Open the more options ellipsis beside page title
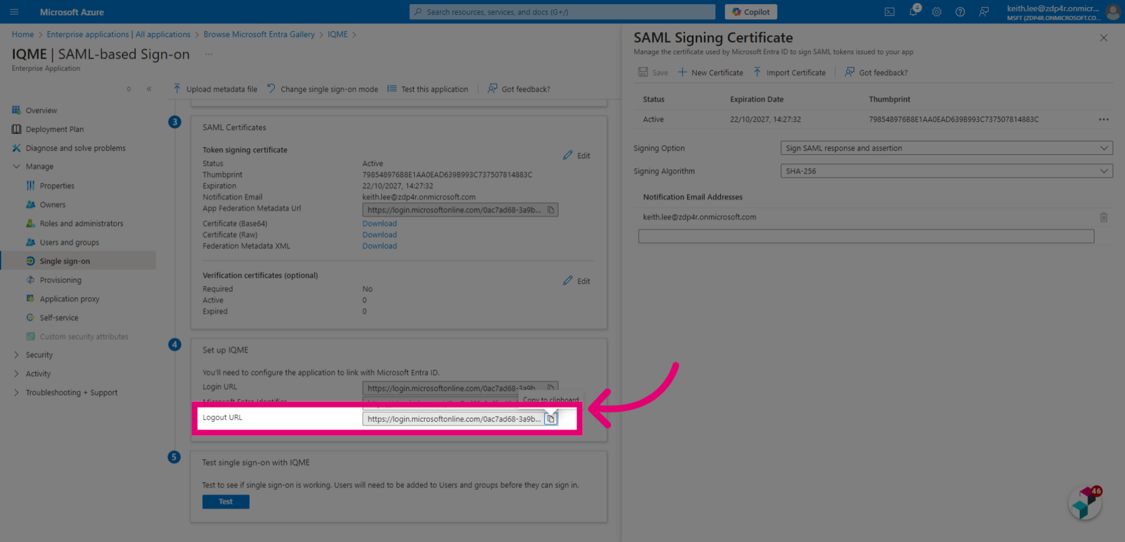Image resolution: width=1125 pixels, height=542 pixels. tap(209, 54)
